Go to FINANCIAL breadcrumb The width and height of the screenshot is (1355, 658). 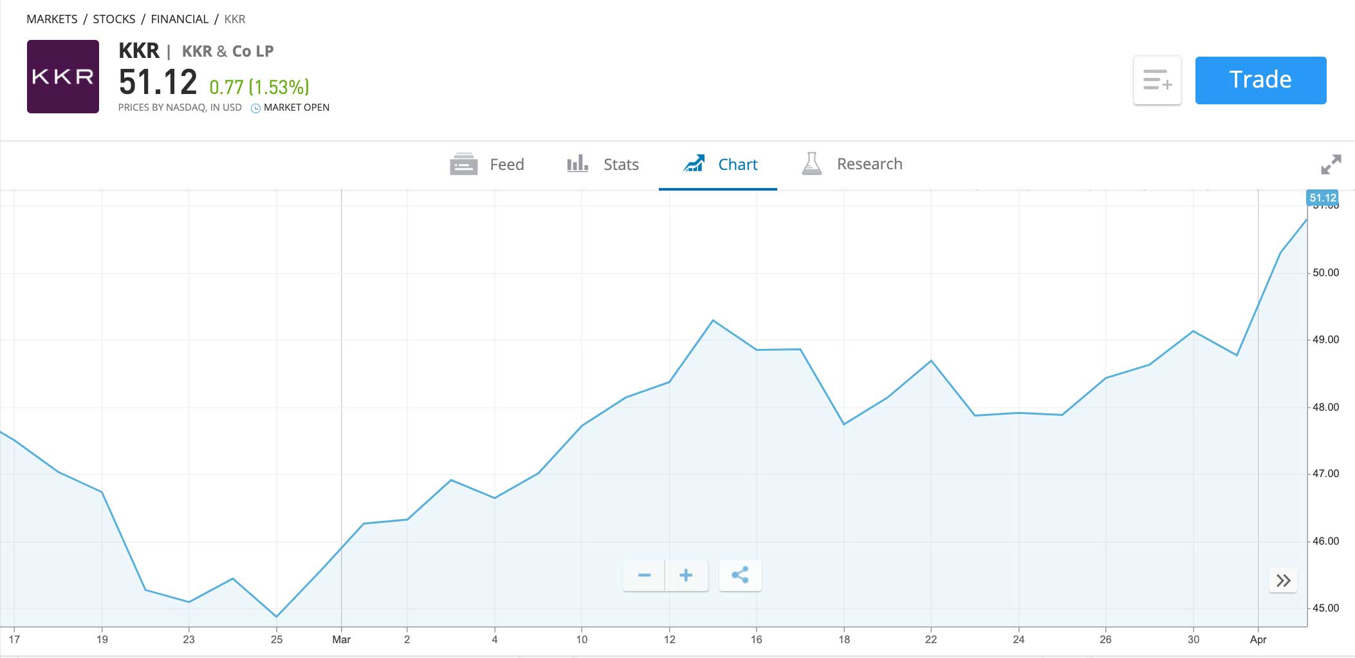point(180,19)
